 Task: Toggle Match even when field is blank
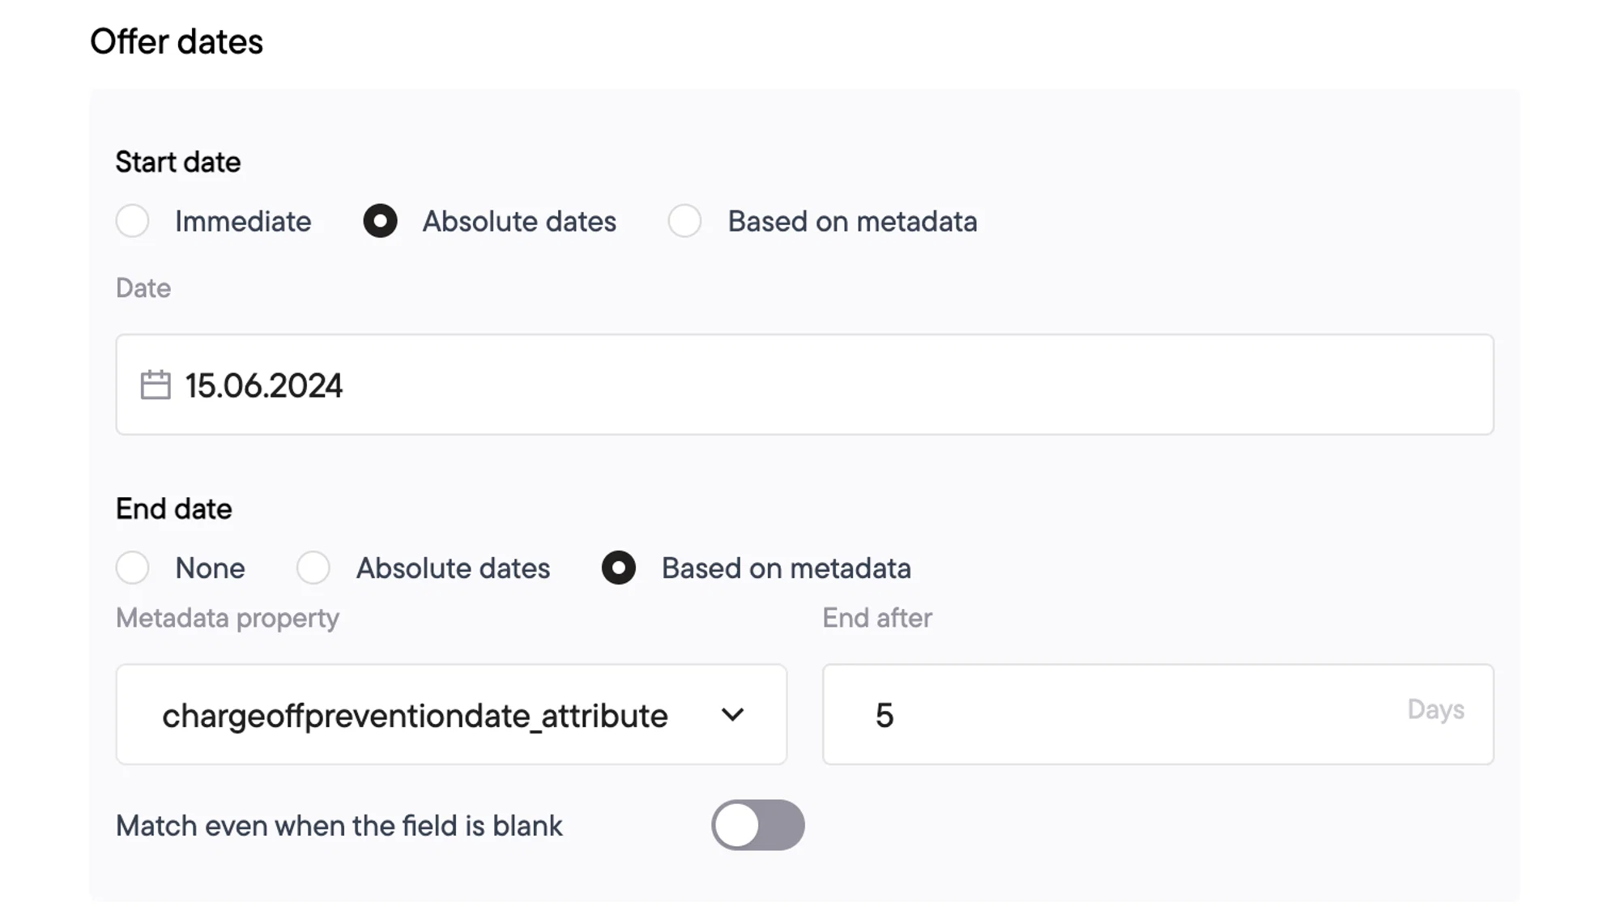758,825
